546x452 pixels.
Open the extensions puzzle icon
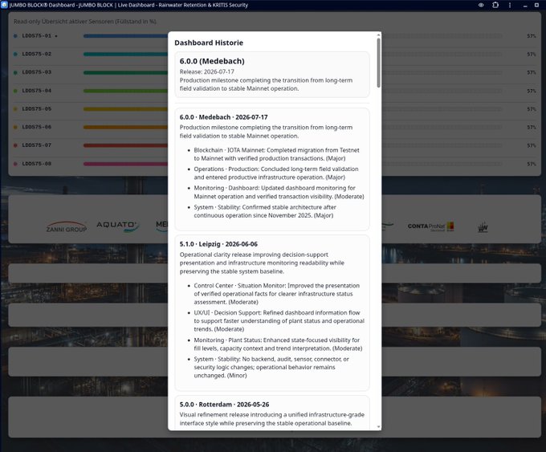[x=495, y=5]
